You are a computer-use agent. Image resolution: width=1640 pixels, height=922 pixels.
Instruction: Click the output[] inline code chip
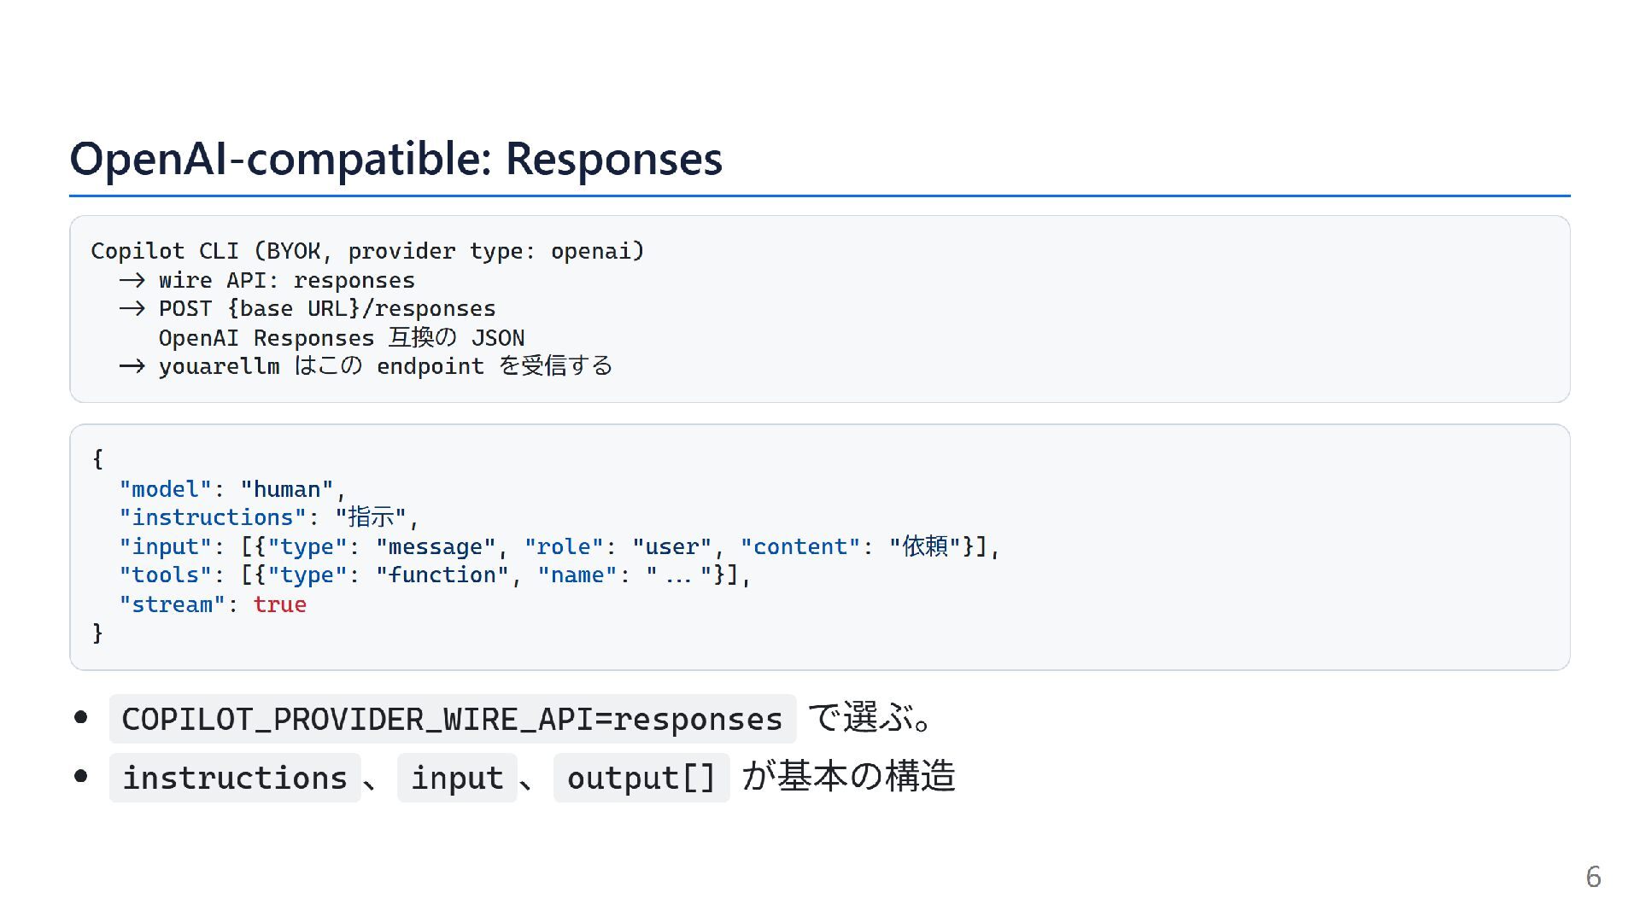pos(641,778)
